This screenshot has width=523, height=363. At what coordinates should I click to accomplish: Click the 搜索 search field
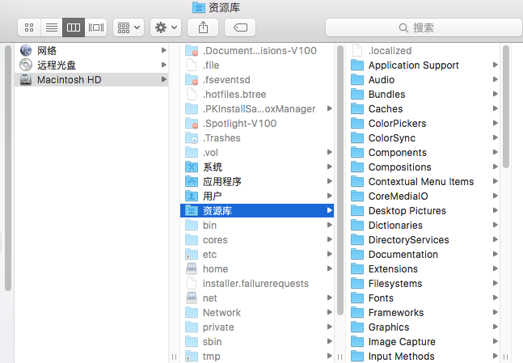(x=424, y=27)
